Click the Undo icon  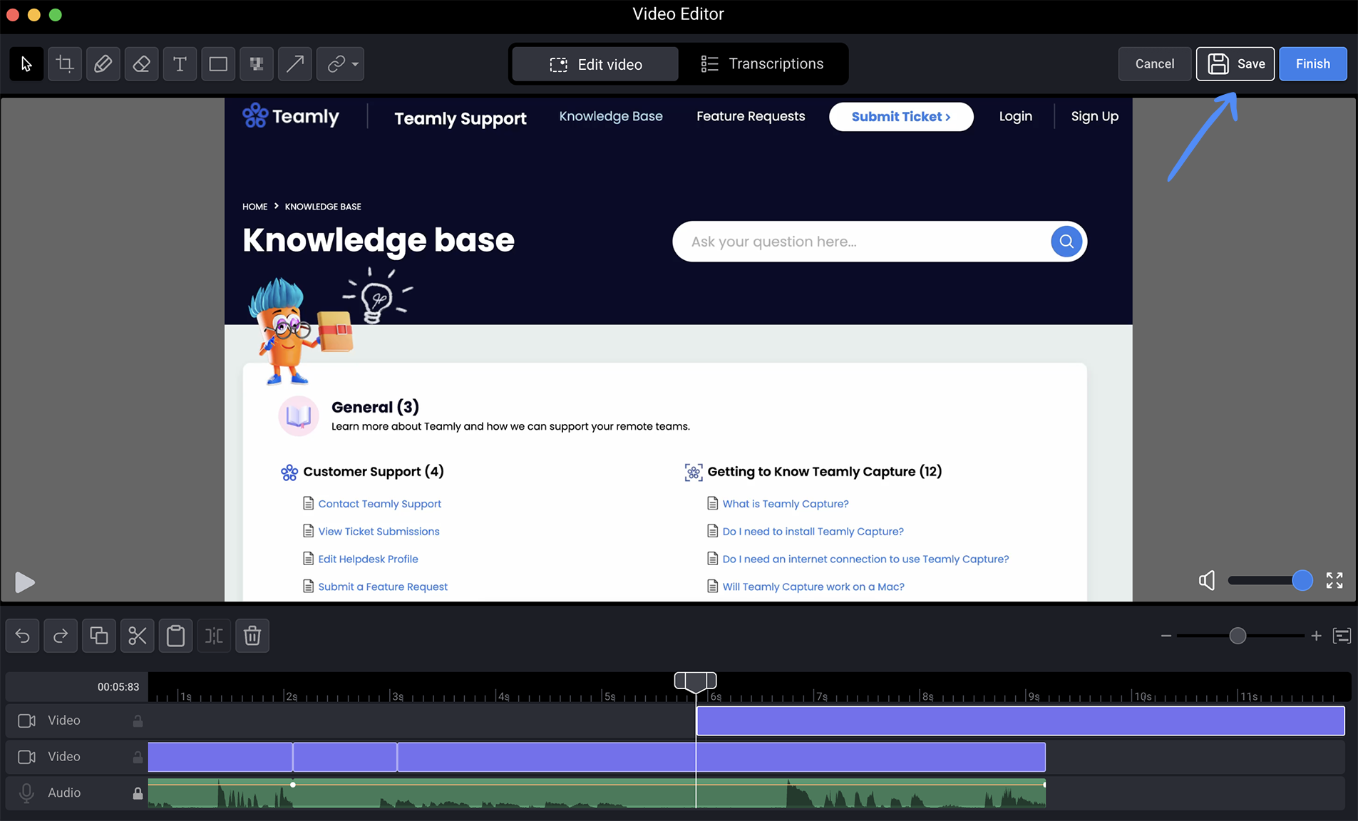pos(23,636)
